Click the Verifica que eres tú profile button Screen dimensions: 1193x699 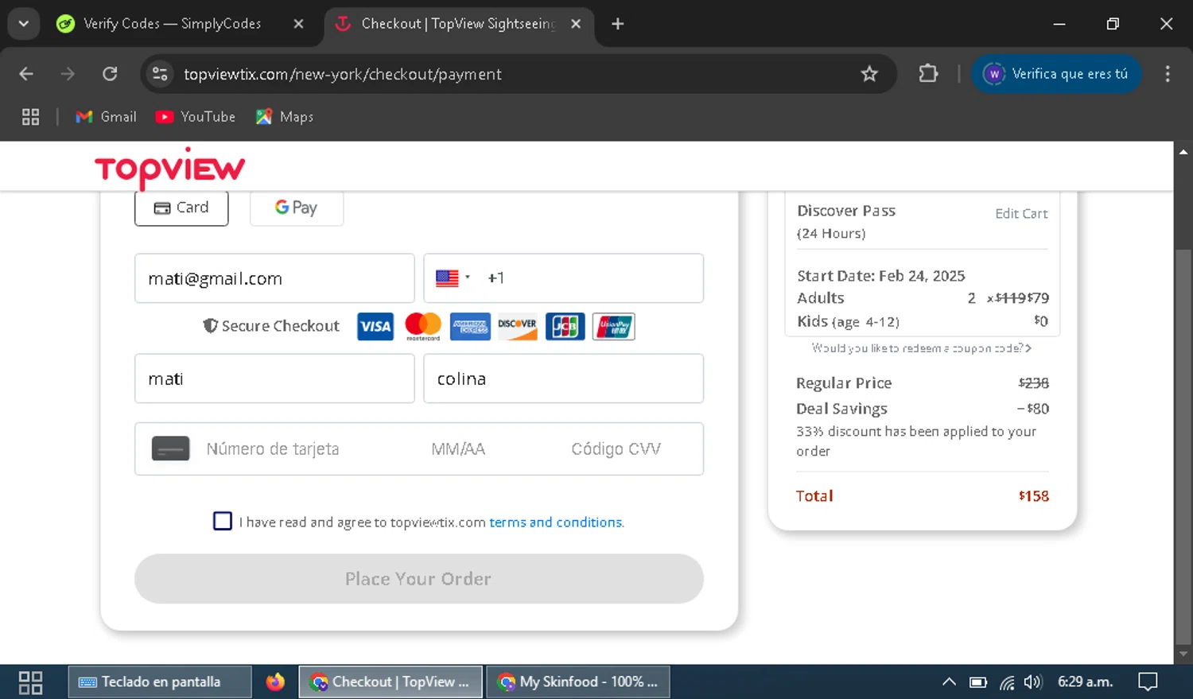1056,74
